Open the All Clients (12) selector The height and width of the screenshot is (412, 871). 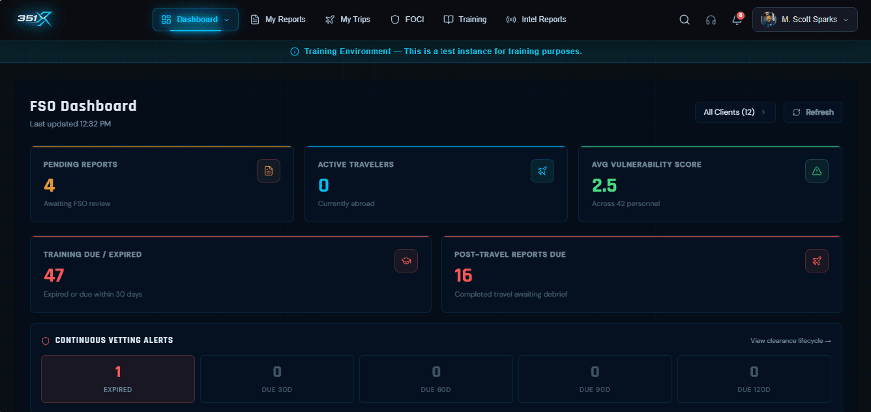735,112
